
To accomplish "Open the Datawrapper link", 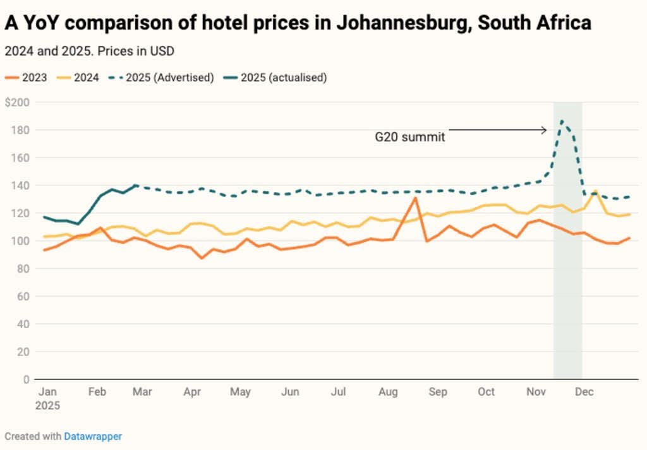I will [x=93, y=436].
